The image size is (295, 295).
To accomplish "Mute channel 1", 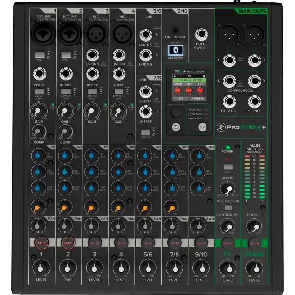I will [x=42, y=243].
